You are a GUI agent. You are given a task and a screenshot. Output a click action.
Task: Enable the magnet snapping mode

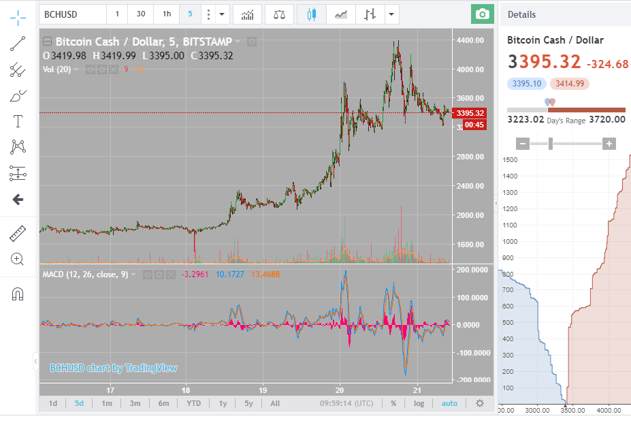pyautogui.click(x=18, y=293)
